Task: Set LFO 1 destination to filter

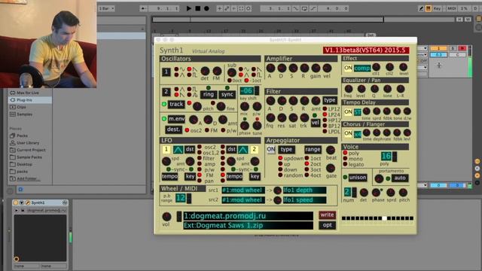Action: pos(200,158)
